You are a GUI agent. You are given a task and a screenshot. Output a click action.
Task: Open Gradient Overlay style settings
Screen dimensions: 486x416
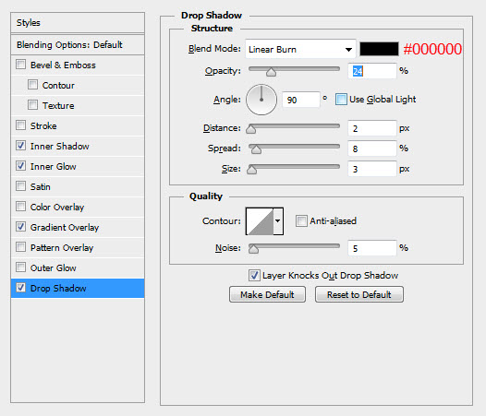pyautogui.click(x=78, y=227)
